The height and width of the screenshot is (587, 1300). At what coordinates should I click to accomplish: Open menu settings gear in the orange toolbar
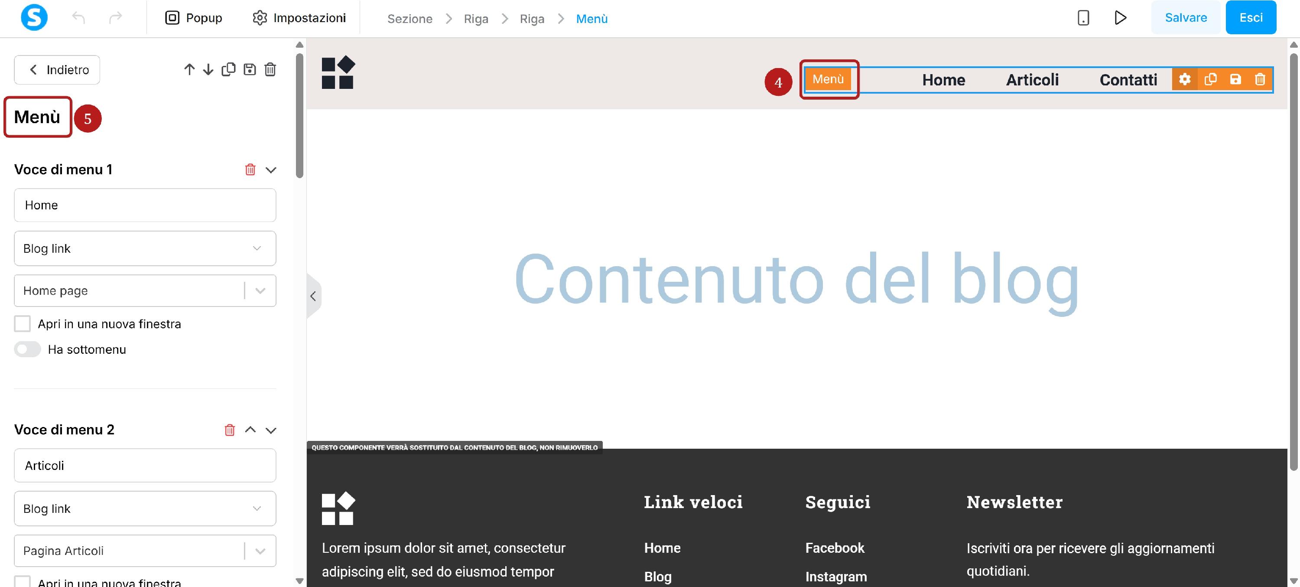[x=1184, y=80]
